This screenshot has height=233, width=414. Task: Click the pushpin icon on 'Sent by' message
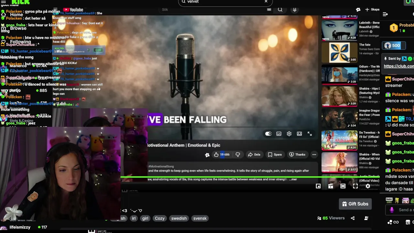(x=386, y=59)
